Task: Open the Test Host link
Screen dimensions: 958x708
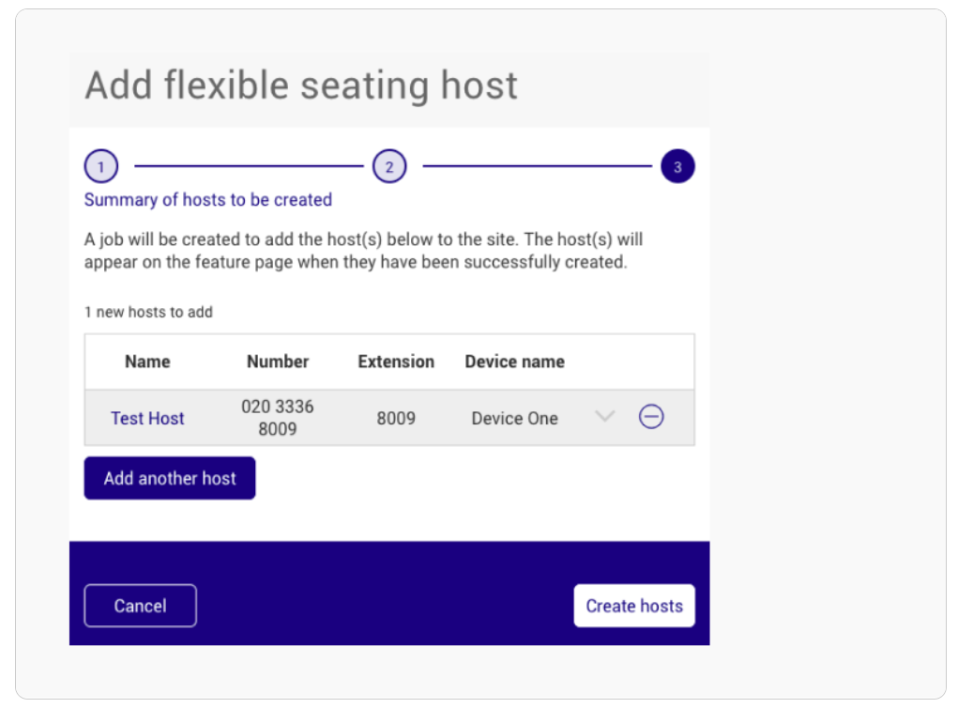Action: tap(147, 418)
